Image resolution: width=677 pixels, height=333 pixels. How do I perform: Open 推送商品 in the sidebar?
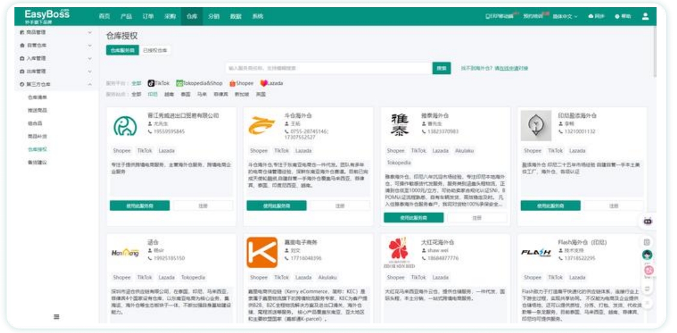coord(37,111)
